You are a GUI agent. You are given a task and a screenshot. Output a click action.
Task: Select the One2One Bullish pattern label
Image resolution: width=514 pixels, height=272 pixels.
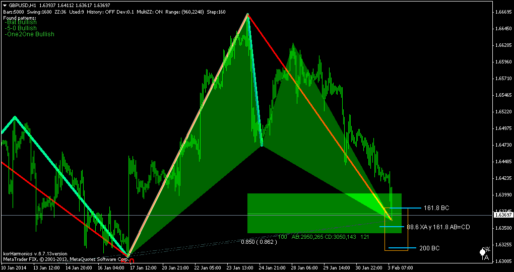(30, 34)
